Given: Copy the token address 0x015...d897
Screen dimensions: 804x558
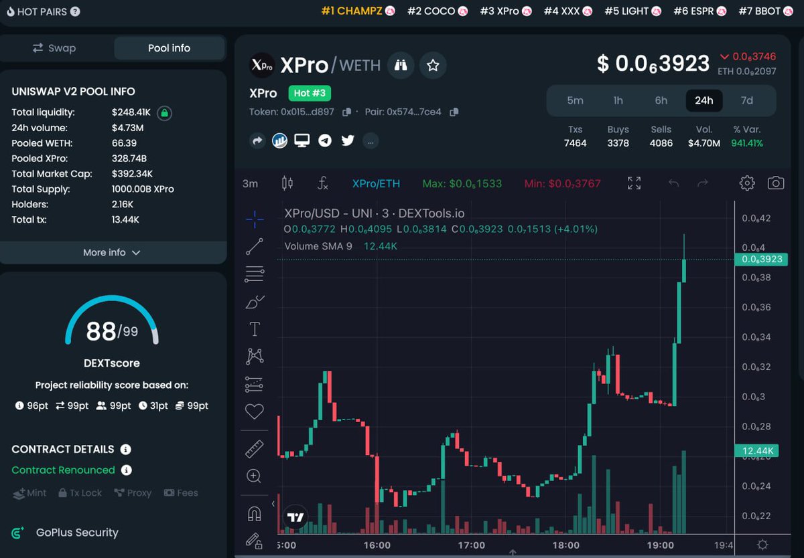Looking at the screenshot, I should click(x=347, y=112).
